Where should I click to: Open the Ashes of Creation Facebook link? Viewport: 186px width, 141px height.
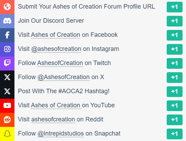pos(55,35)
